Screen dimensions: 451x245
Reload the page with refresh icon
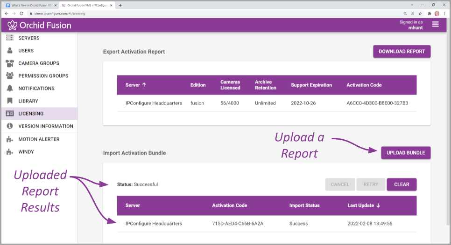tap(21, 14)
